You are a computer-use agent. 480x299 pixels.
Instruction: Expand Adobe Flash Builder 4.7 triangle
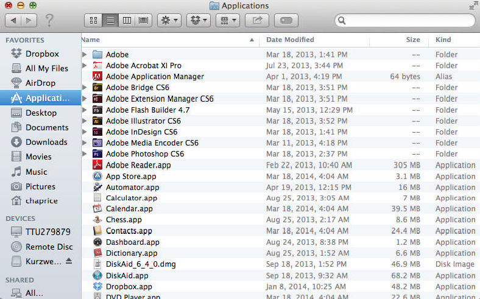85,110
